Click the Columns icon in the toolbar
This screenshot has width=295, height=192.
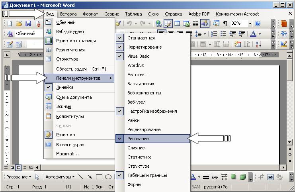(195, 24)
